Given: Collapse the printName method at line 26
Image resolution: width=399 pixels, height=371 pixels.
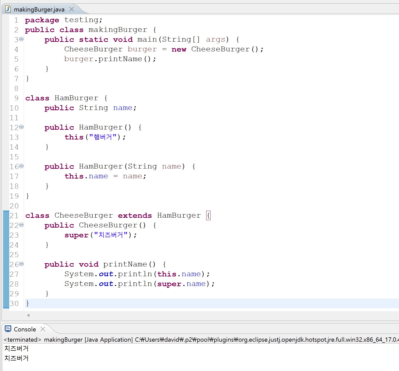Looking at the screenshot, I should click(21, 264).
